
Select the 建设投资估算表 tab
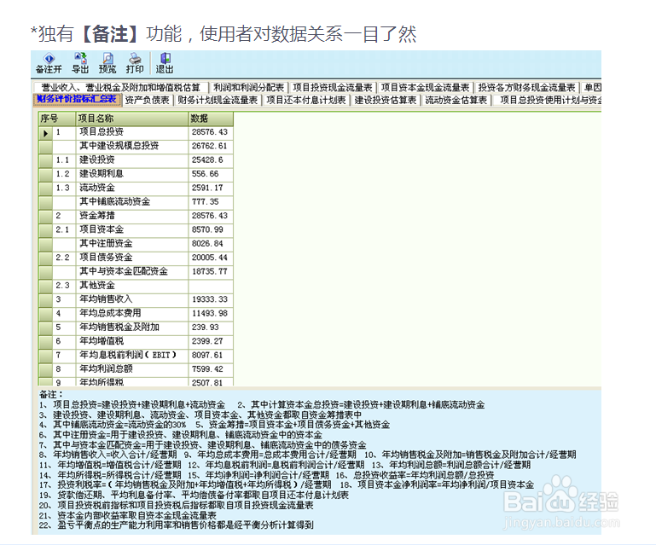(x=386, y=100)
